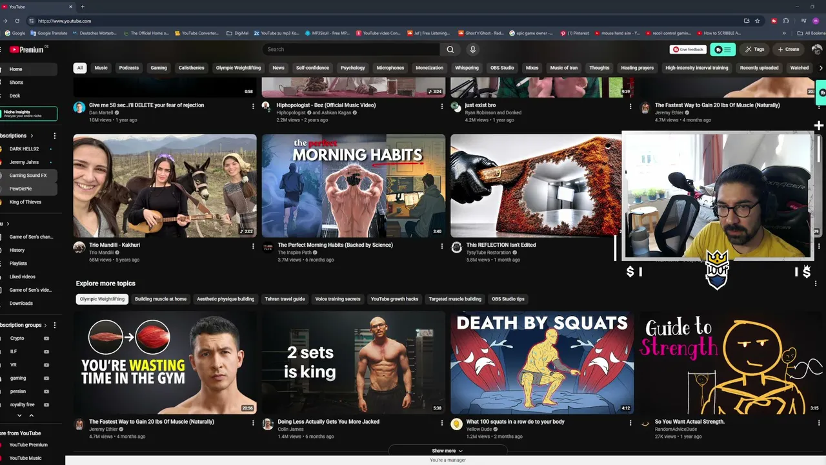Screen dimensions: 826x465
Task: Click the Give feedback button
Action: [689, 50]
